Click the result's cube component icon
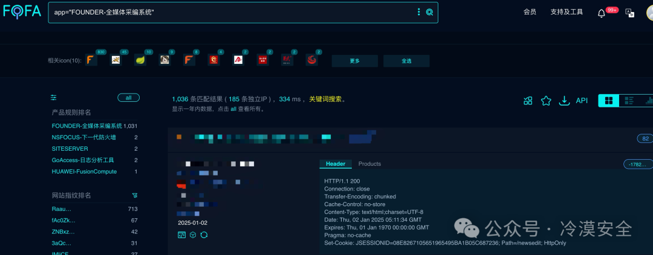653x255 pixels. pos(193,235)
